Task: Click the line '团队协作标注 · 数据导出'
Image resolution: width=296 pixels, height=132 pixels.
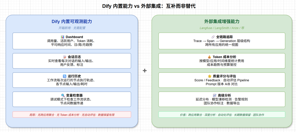Action: [x=222, y=103]
